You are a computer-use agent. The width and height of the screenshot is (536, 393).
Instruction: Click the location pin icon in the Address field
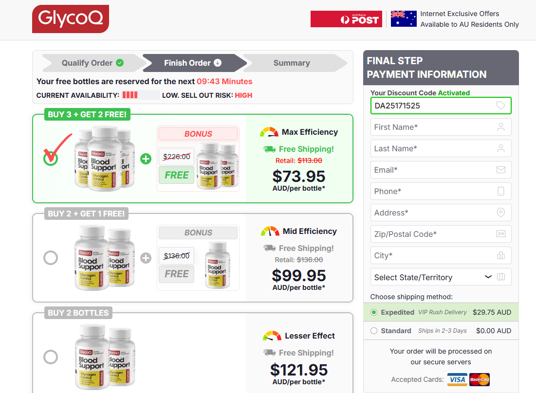500,213
